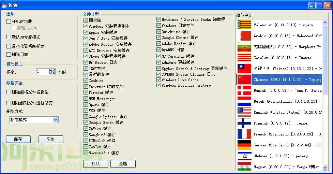Click language list scroll down arrow

[325, 168]
